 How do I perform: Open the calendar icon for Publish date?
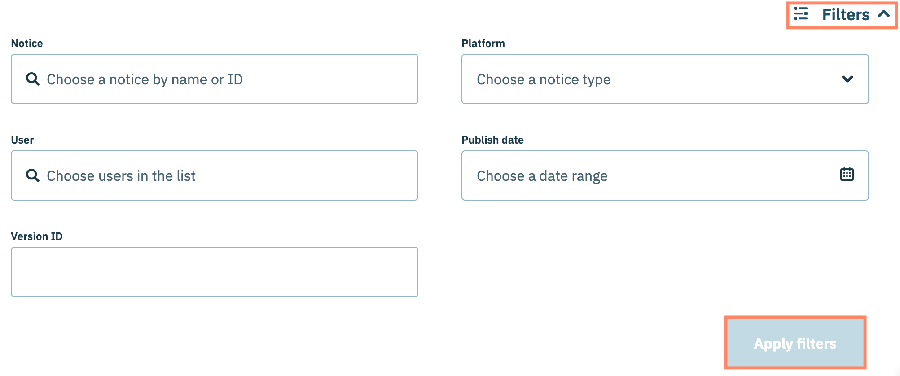(x=847, y=174)
